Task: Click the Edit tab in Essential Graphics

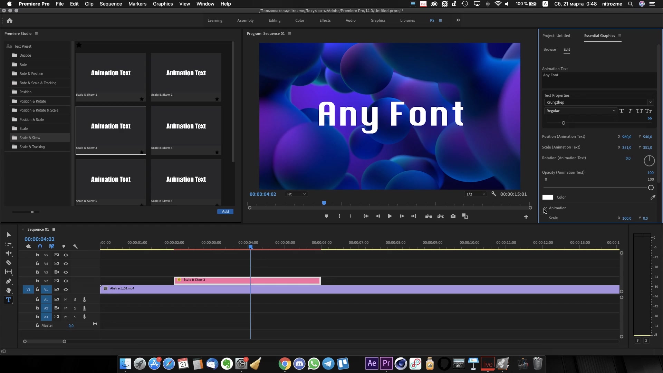Action: pos(567,49)
